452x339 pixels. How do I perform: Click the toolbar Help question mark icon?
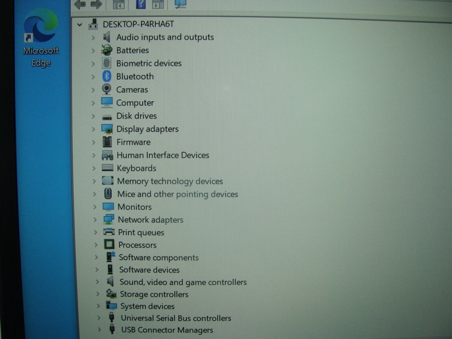(x=141, y=4)
